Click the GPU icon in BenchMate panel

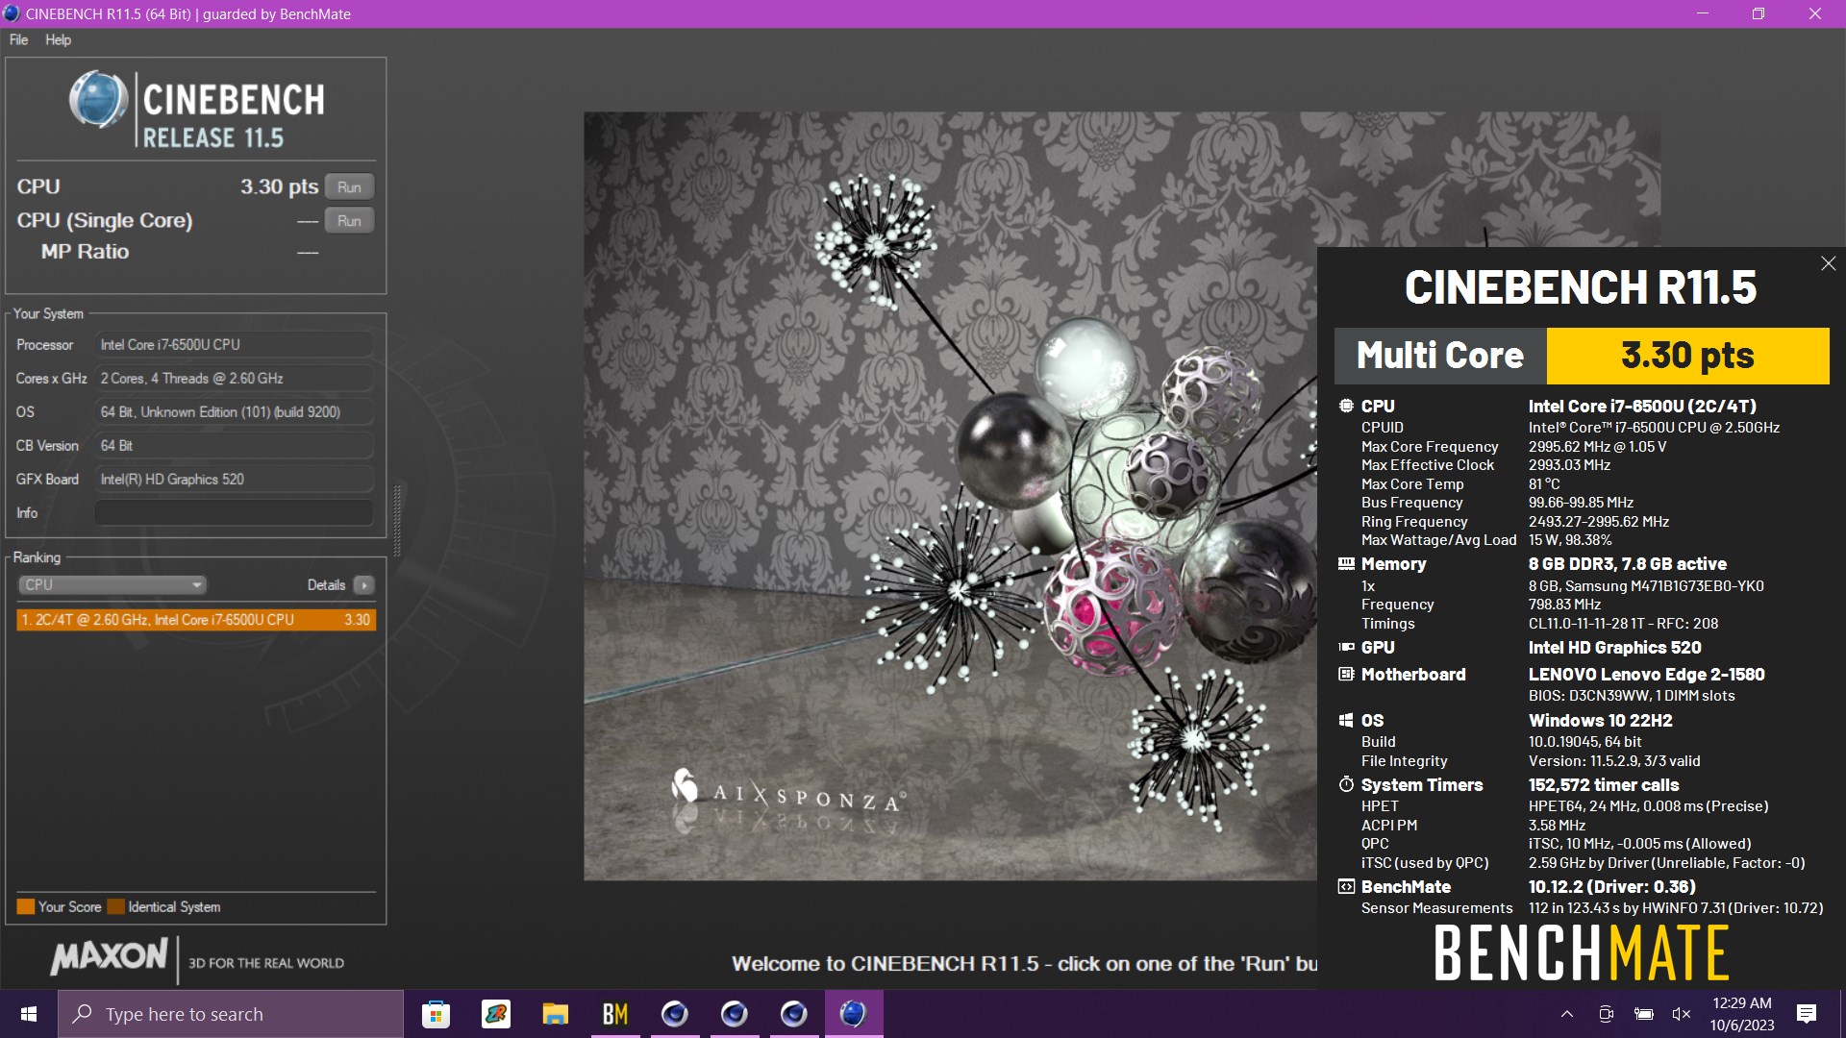click(1346, 647)
